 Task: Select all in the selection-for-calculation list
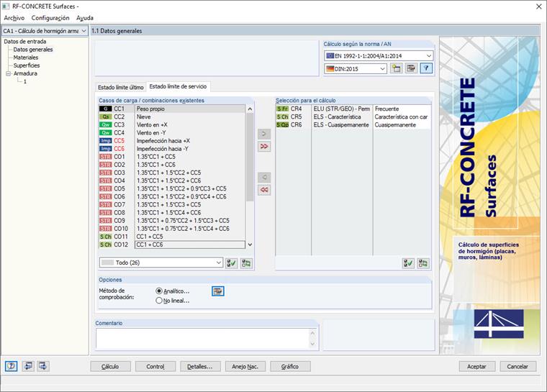pos(408,263)
